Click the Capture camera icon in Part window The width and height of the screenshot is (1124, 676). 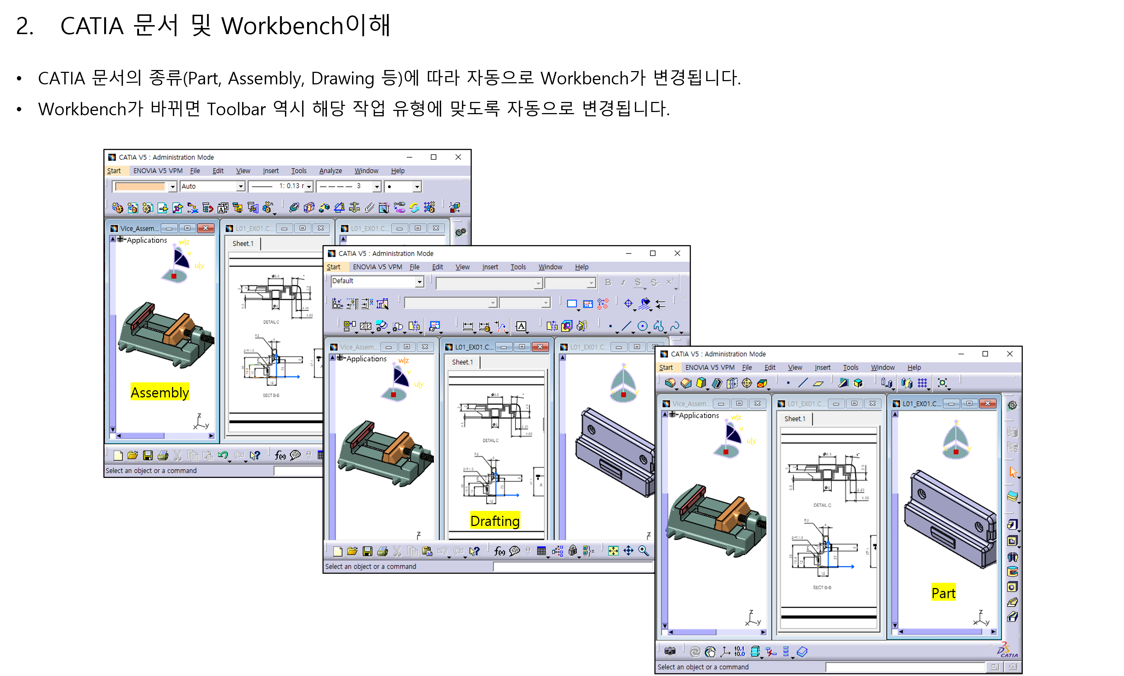point(670,651)
